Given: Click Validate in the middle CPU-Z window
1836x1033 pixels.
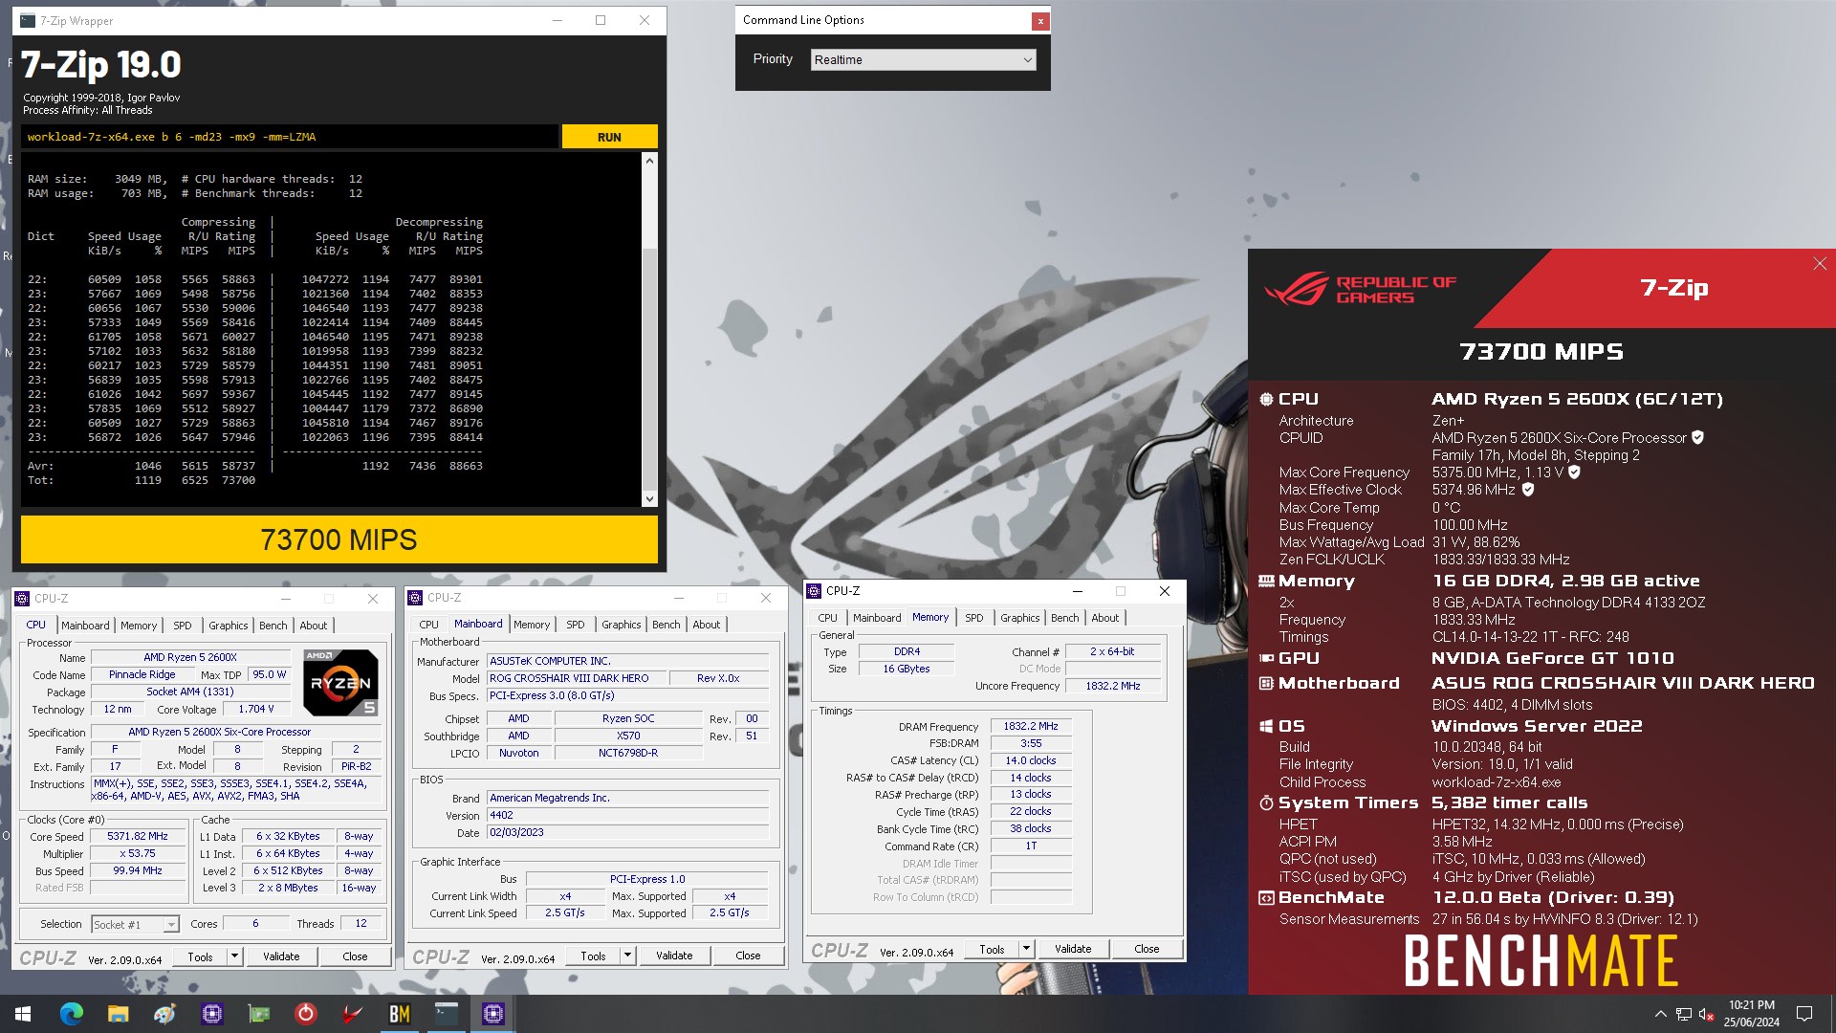Looking at the screenshot, I should pos(674,956).
